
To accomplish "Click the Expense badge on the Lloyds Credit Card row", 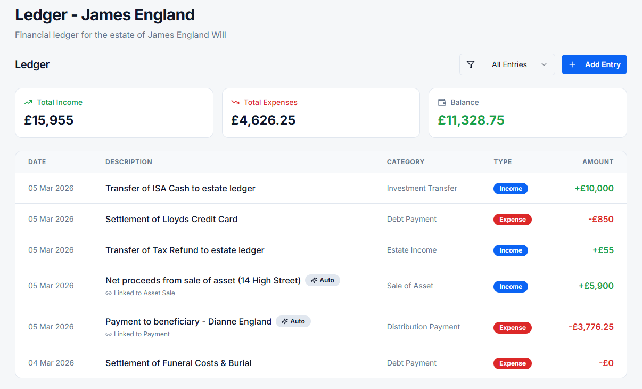I will (x=512, y=219).
